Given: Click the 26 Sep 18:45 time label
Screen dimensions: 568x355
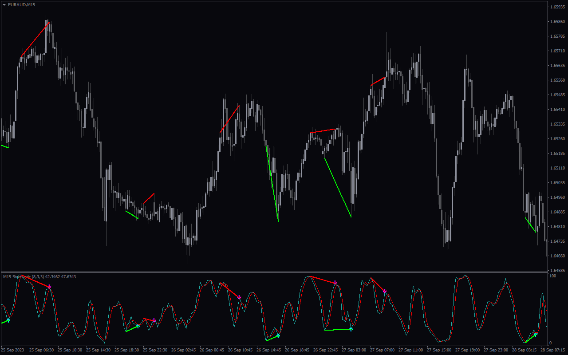Looking at the screenshot, I should 297,350.
